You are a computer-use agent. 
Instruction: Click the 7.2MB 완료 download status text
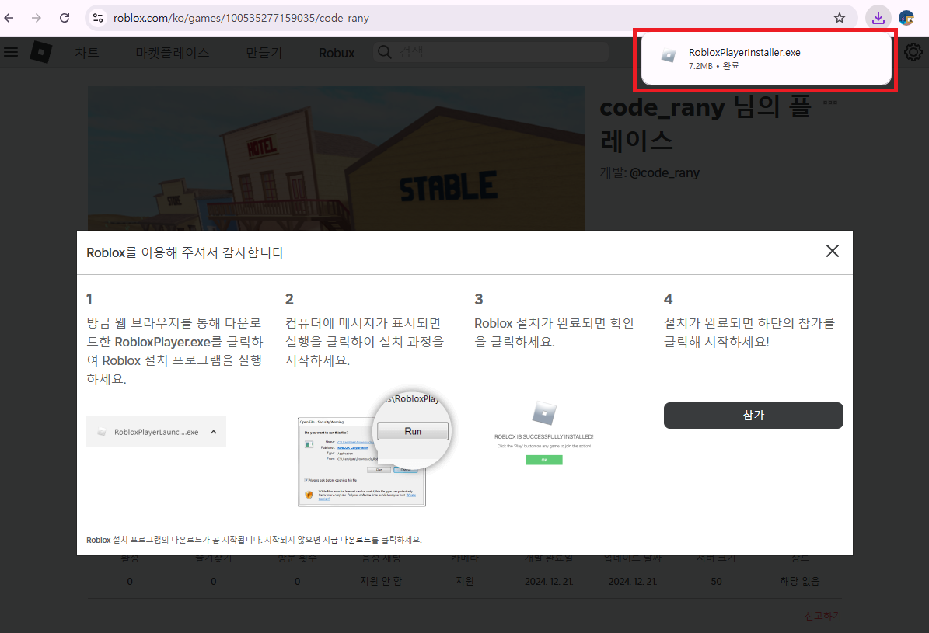(x=714, y=66)
